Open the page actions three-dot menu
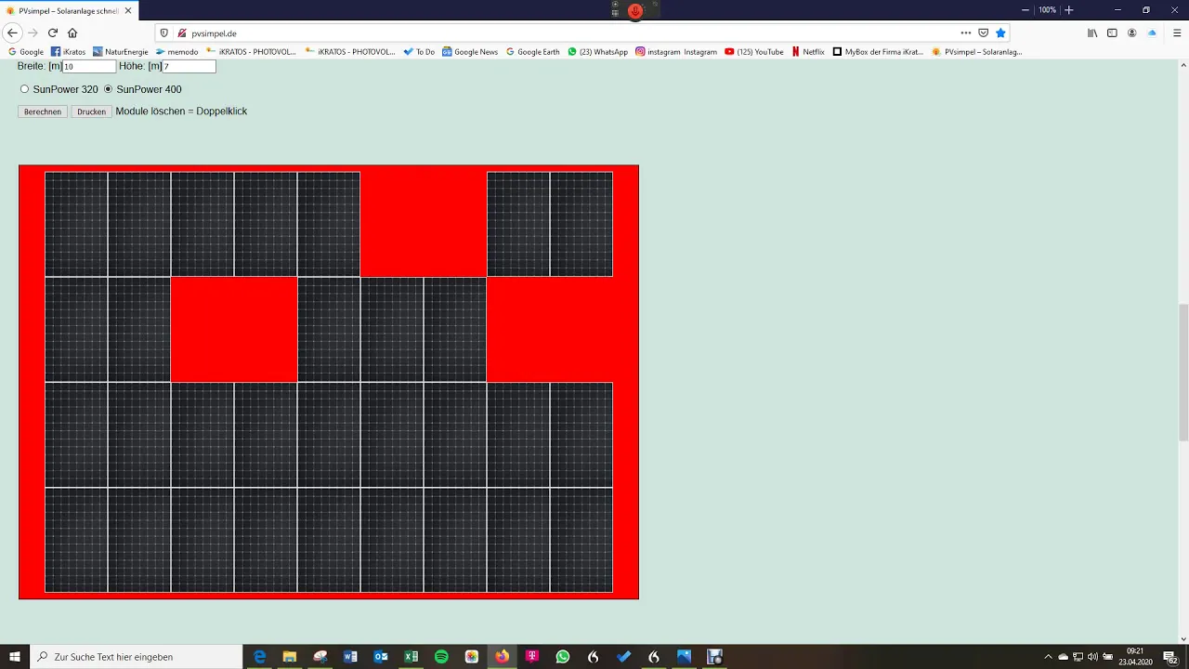Image resolution: width=1189 pixels, height=669 pixels. [966, 33]
